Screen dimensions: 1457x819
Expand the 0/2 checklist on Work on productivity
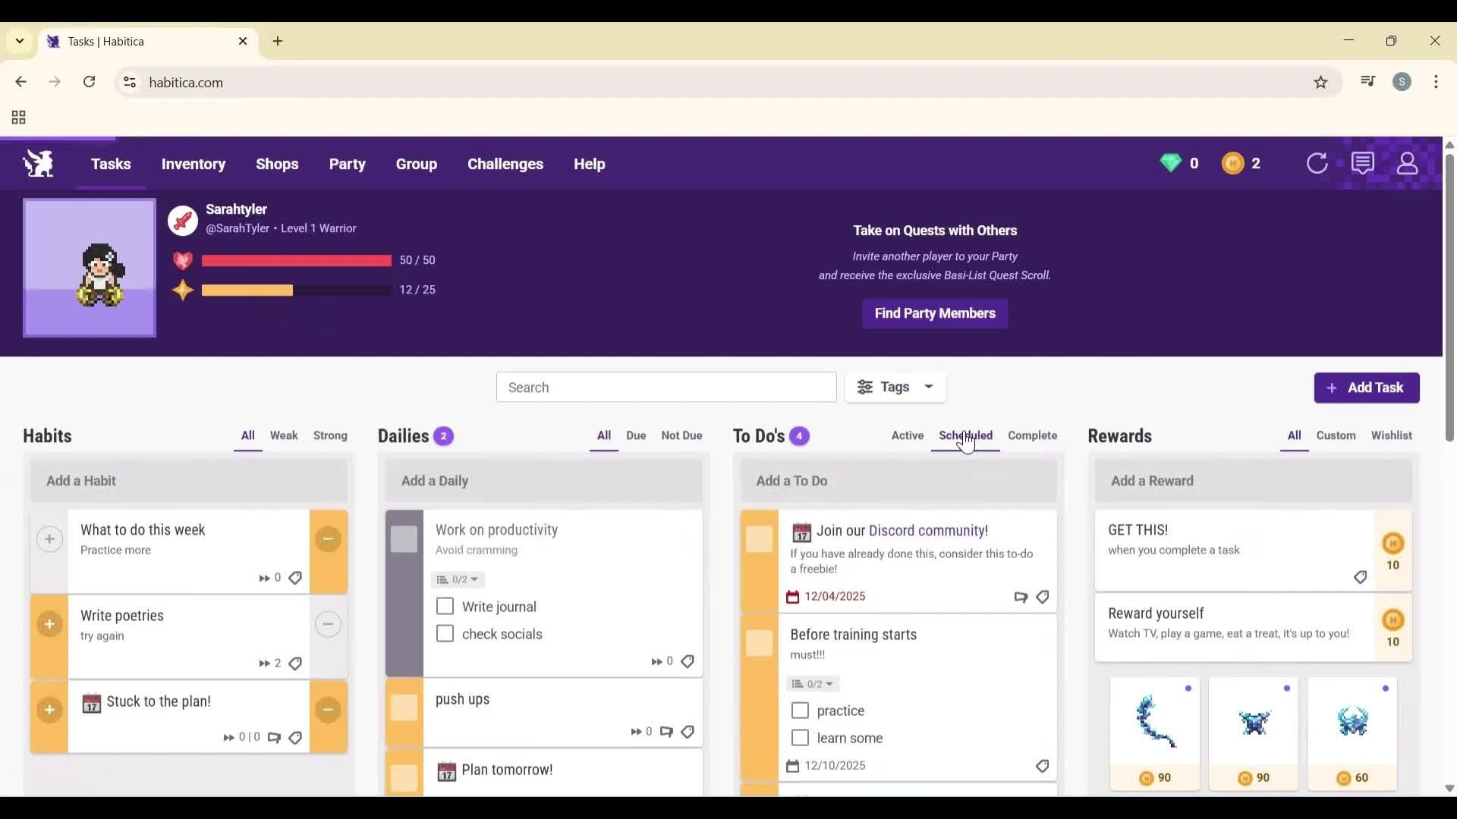pyautogui.click(x=457, y=579)
